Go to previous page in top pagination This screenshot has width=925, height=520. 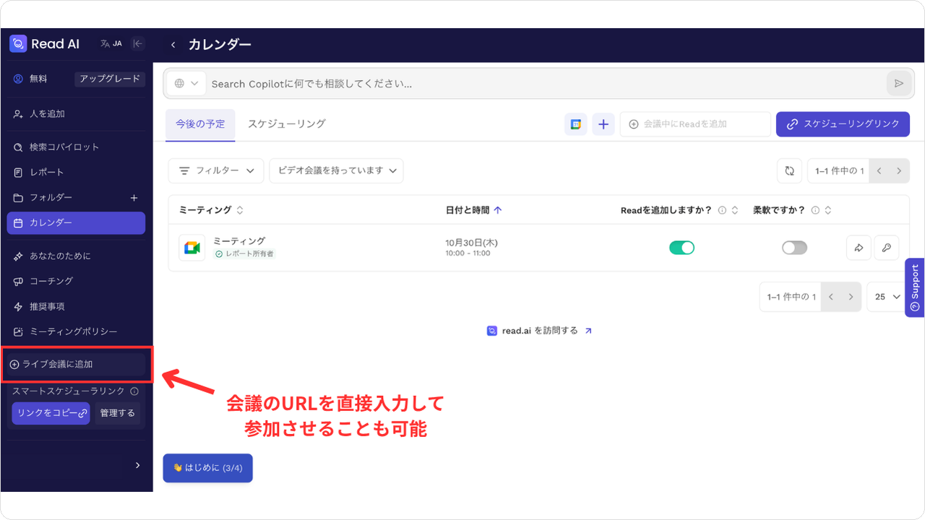pos(879,171)
